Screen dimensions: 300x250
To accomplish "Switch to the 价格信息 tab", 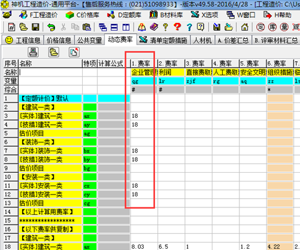I will tap(59, 40).
